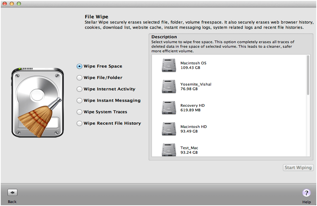This screenshot has width=317, height=206.
Task: Open Help via the question mark icon
Action: point(306,193)
